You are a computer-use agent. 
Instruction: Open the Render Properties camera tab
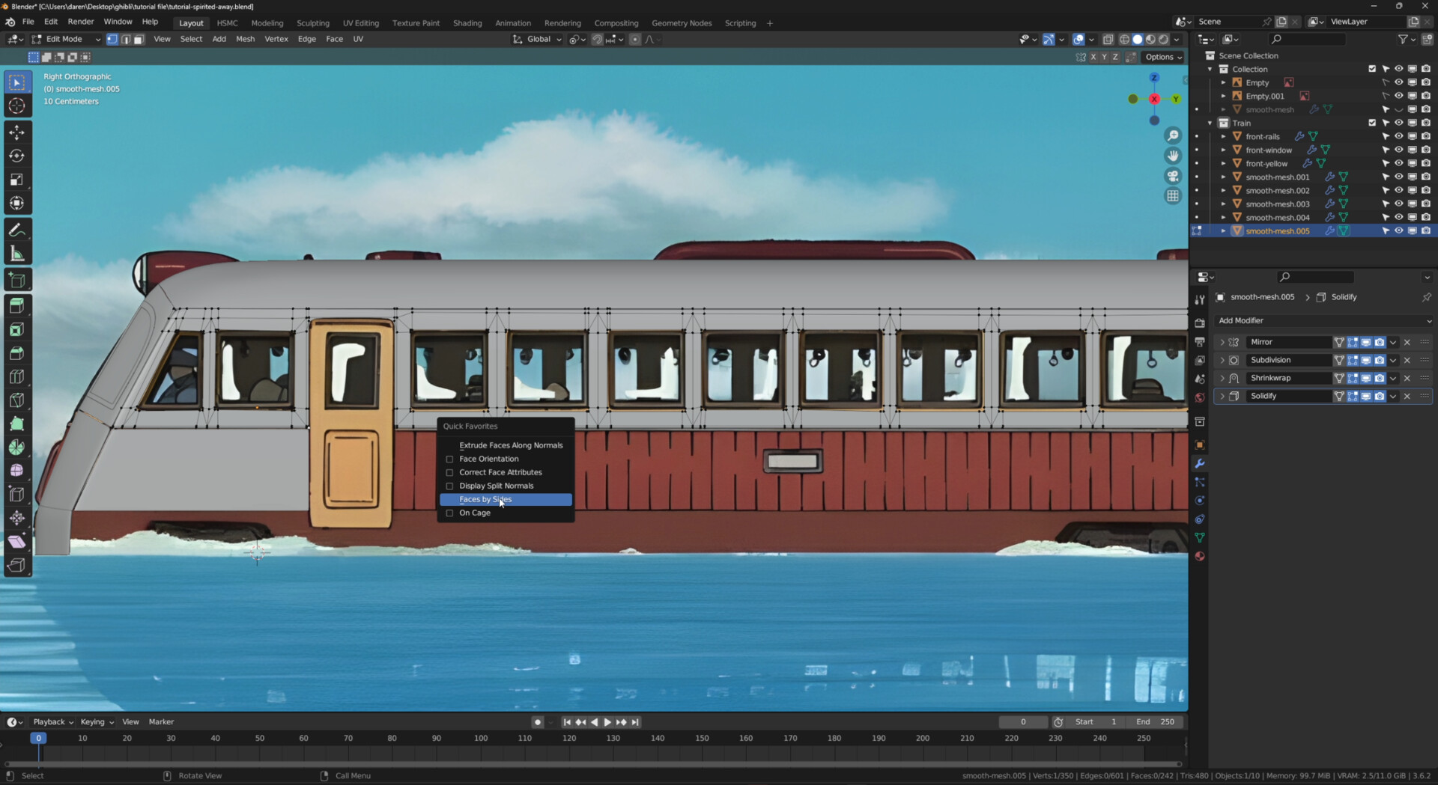pyautogui.click(x=1200, y=322)
